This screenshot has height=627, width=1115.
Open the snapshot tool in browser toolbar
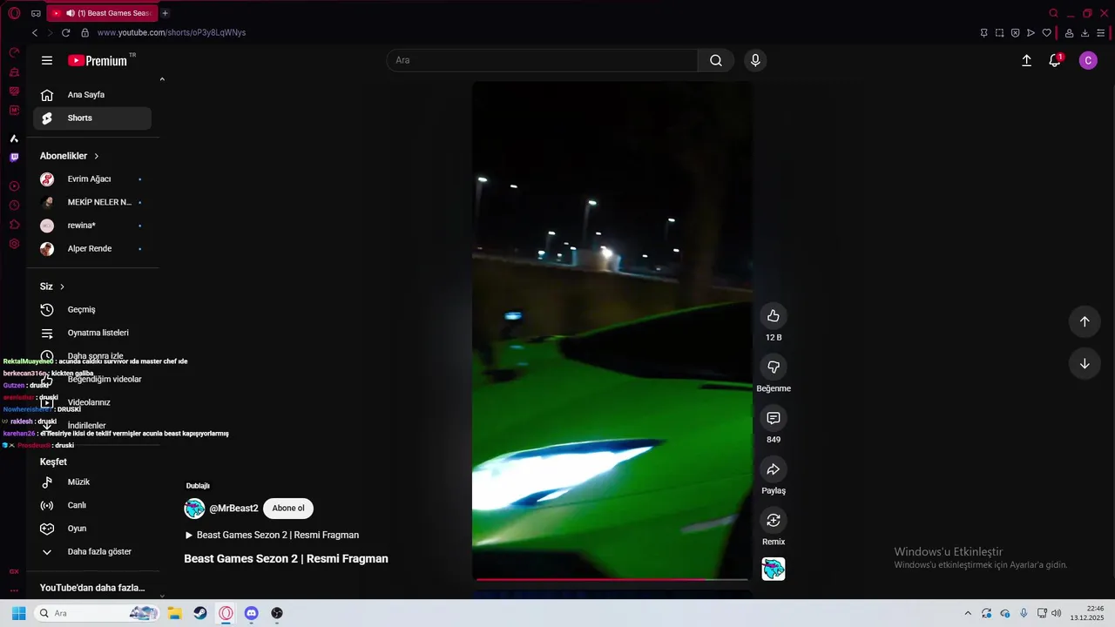(999, 33)
